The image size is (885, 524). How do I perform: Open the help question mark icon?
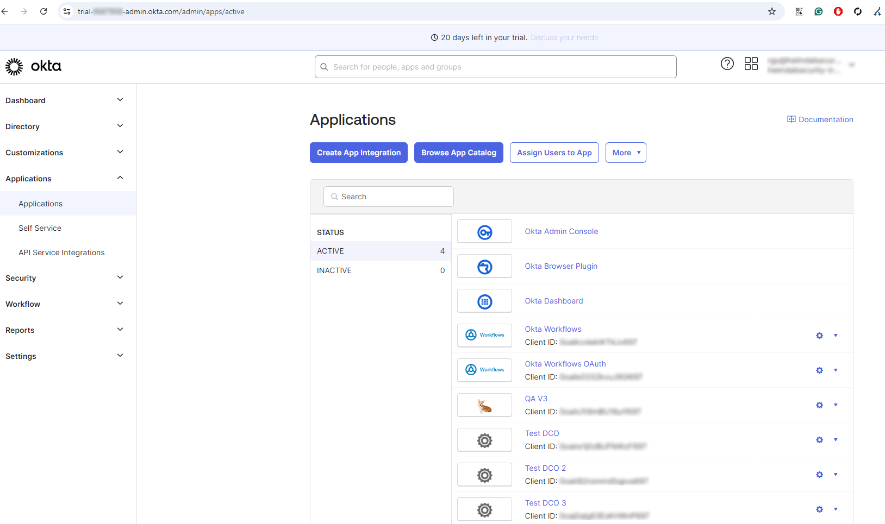coord(727,64)
